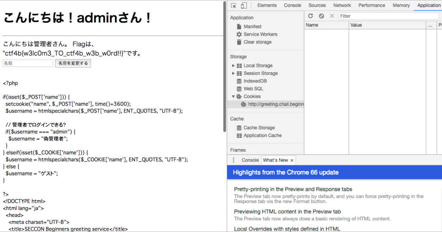Click the IndexedDB database icon
Image resolution: width=442 pixels, height=232 pixels.
[x=239, y=81]
